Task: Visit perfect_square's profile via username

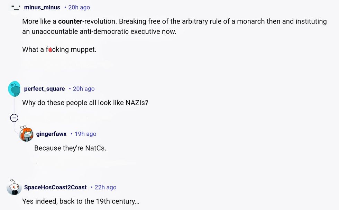Action: pyautogui.click(x=44, y=89)
